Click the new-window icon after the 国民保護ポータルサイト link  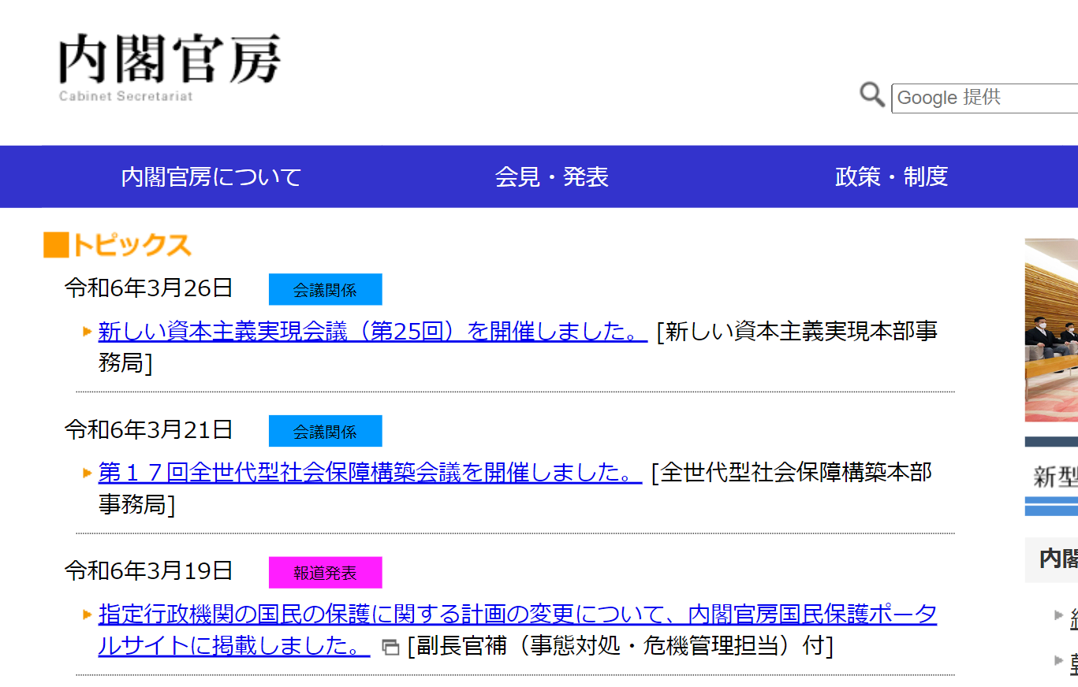(x=390, y=648)
